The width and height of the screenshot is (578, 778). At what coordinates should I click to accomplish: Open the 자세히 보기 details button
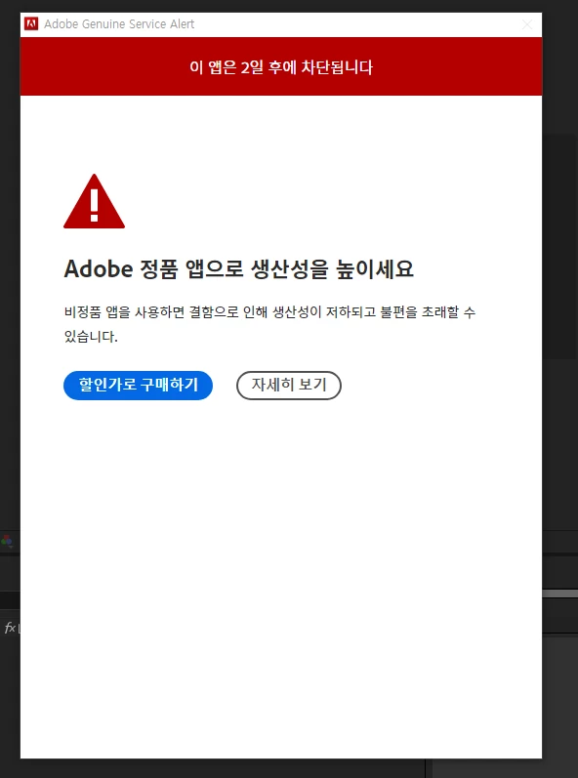tap(289, 385)
